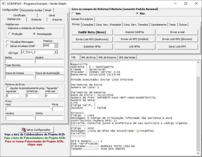Switch to the Documento Auxiliar tab
Image resolution: width=202 pixels, height=157 pixels.
[32, 10]
